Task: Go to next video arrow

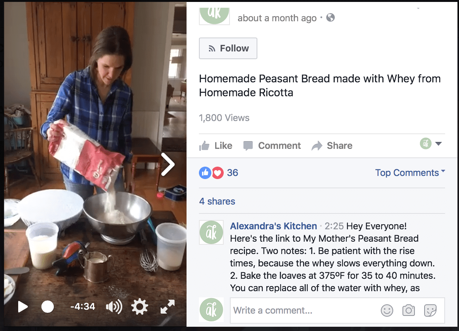Action: 168,164
